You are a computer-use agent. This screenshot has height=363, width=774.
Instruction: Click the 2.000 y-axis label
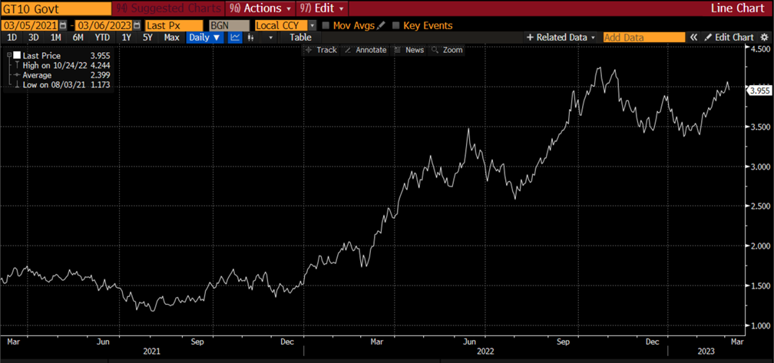[759, 246]
